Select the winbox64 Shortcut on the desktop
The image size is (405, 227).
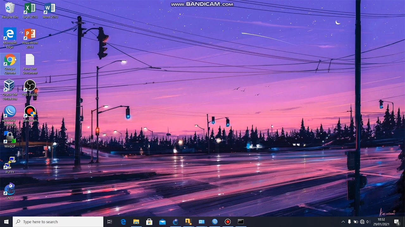click(x=10, y=116)
